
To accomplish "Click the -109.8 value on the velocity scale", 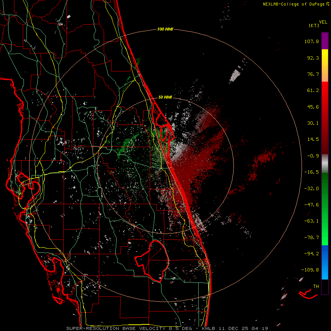I will [310, 270].
